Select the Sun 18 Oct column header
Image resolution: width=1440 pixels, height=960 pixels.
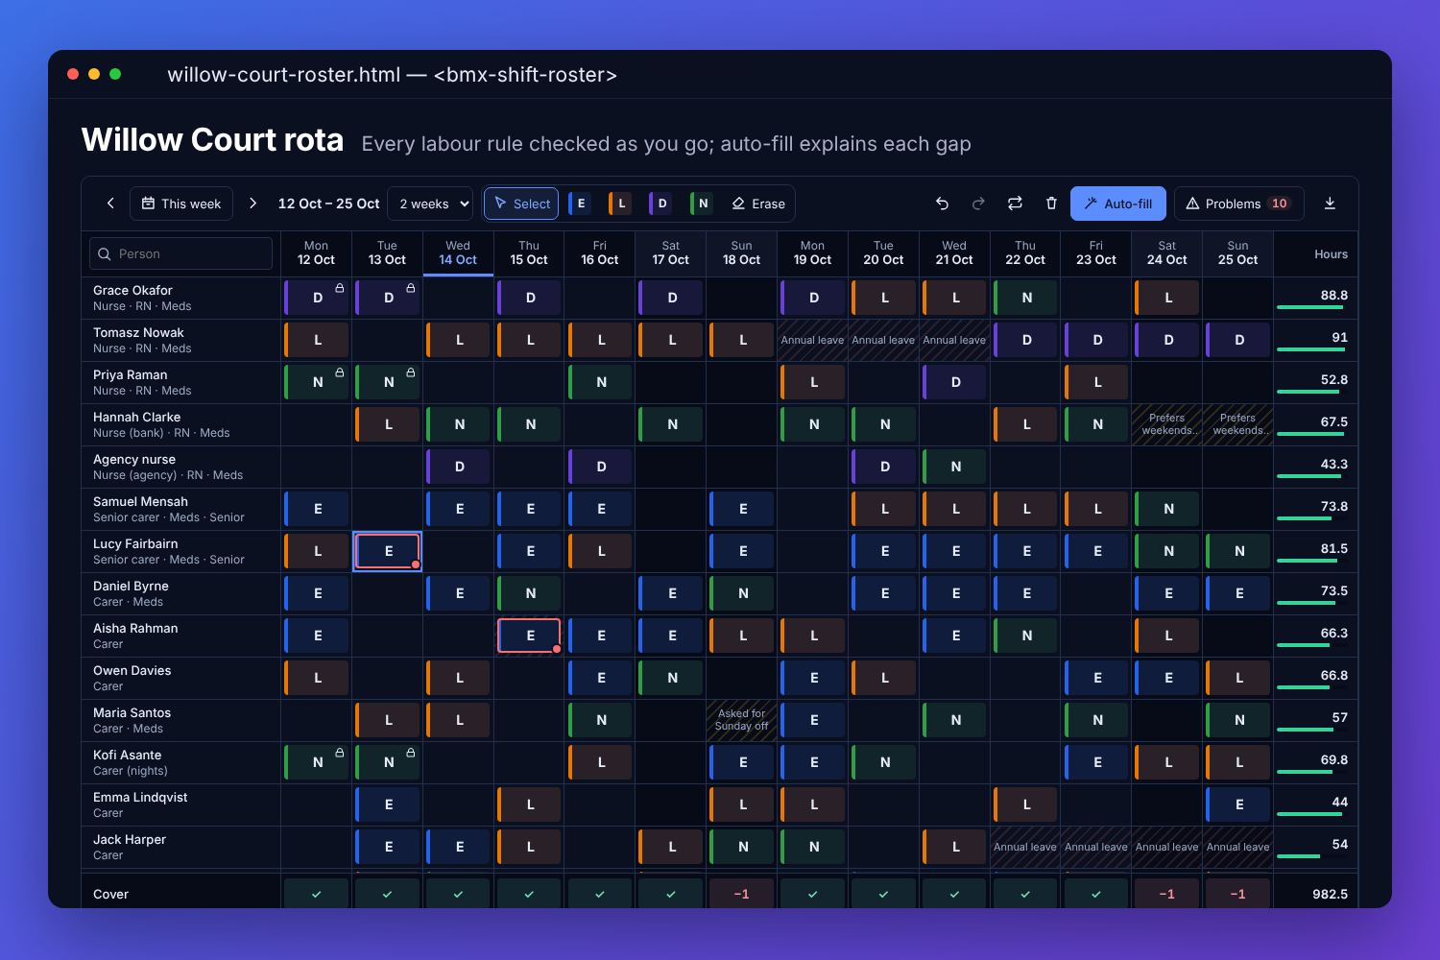coord(741,253)
